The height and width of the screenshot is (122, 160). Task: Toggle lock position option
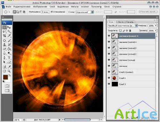coord(127,31)
